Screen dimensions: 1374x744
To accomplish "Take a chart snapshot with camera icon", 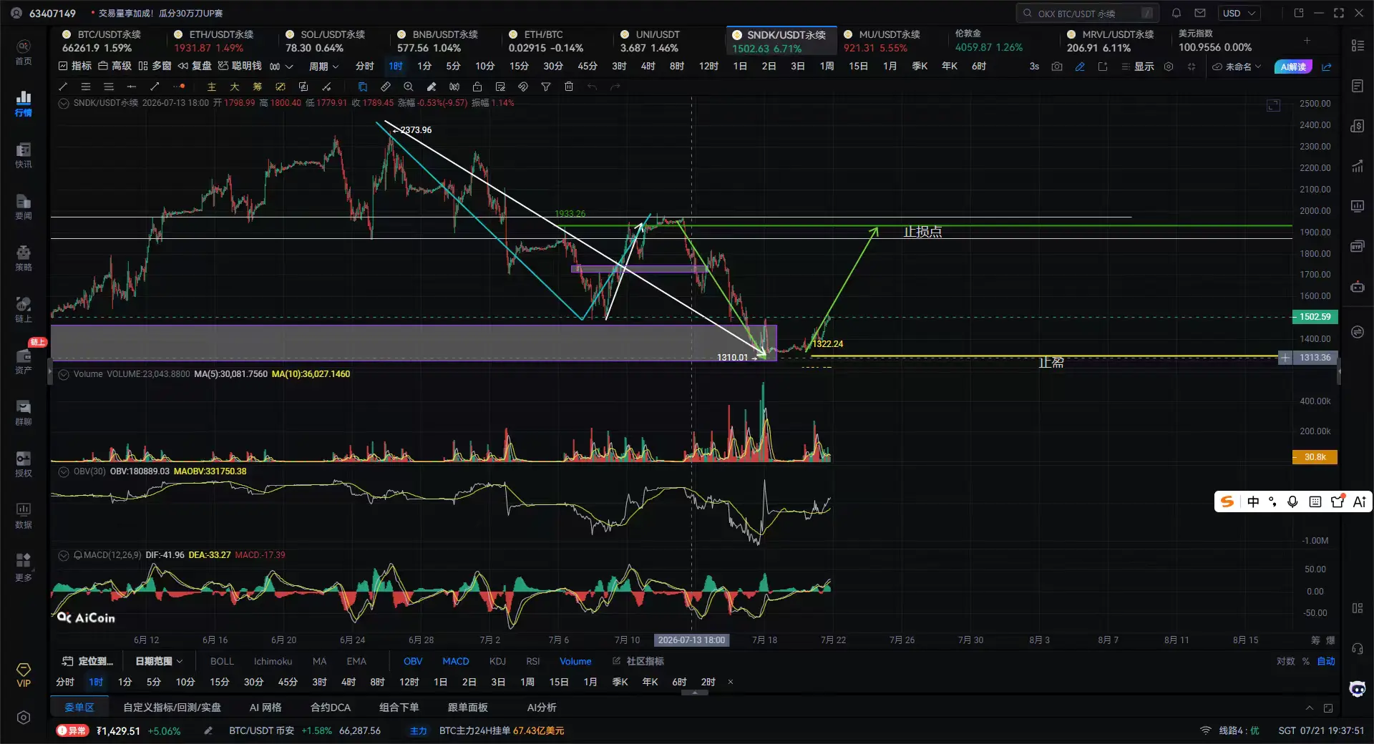I will 1057,67.
